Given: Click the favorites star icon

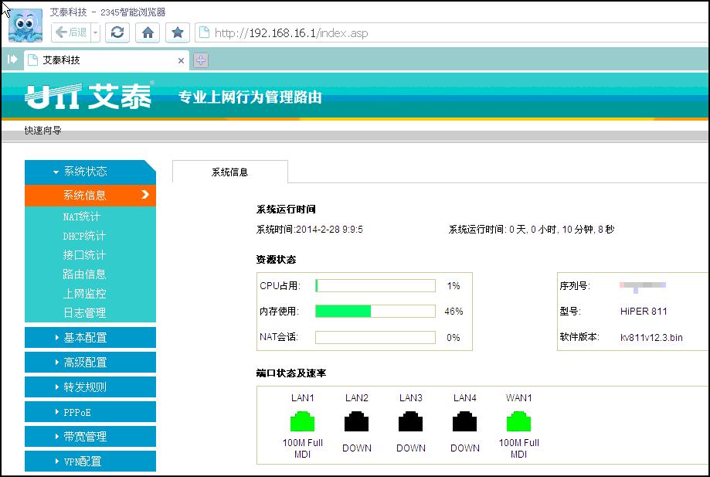Looking at the screenshot, I should point(178,32).
